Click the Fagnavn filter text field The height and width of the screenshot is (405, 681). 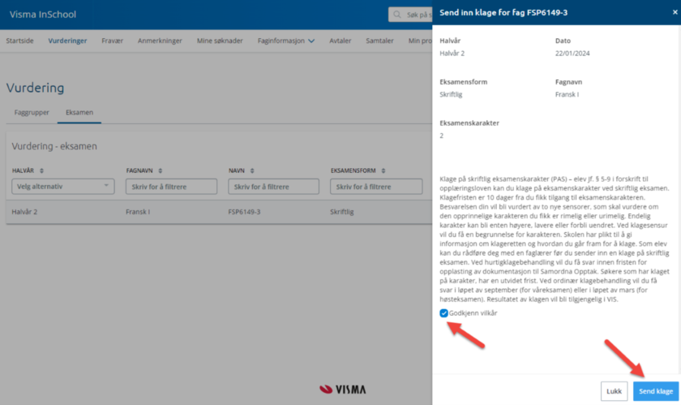(x=171, y=187)
